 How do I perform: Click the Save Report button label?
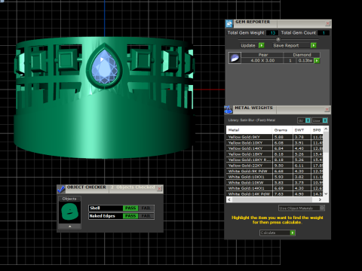click(286, 45)
